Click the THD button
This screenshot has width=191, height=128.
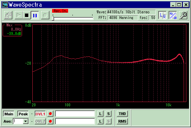122,114
